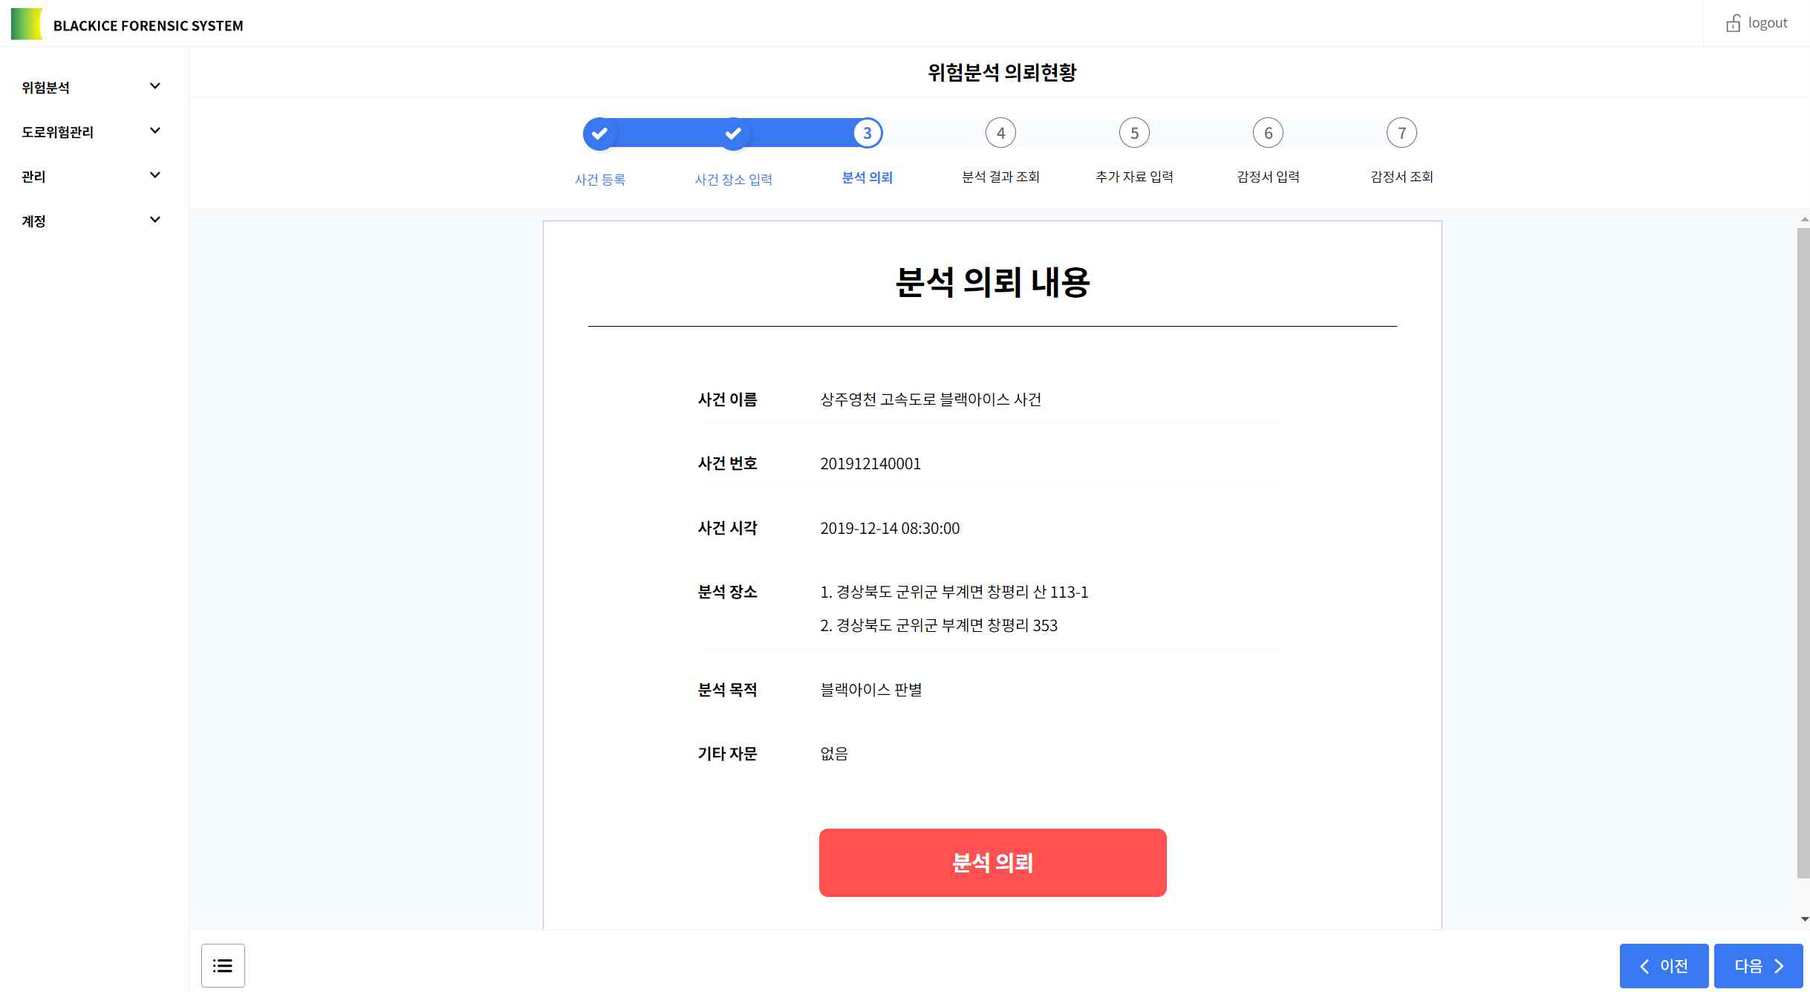
Task: Select step 6 circle in progress bar
Action: pyautogui.click(x=1268, y=133)
